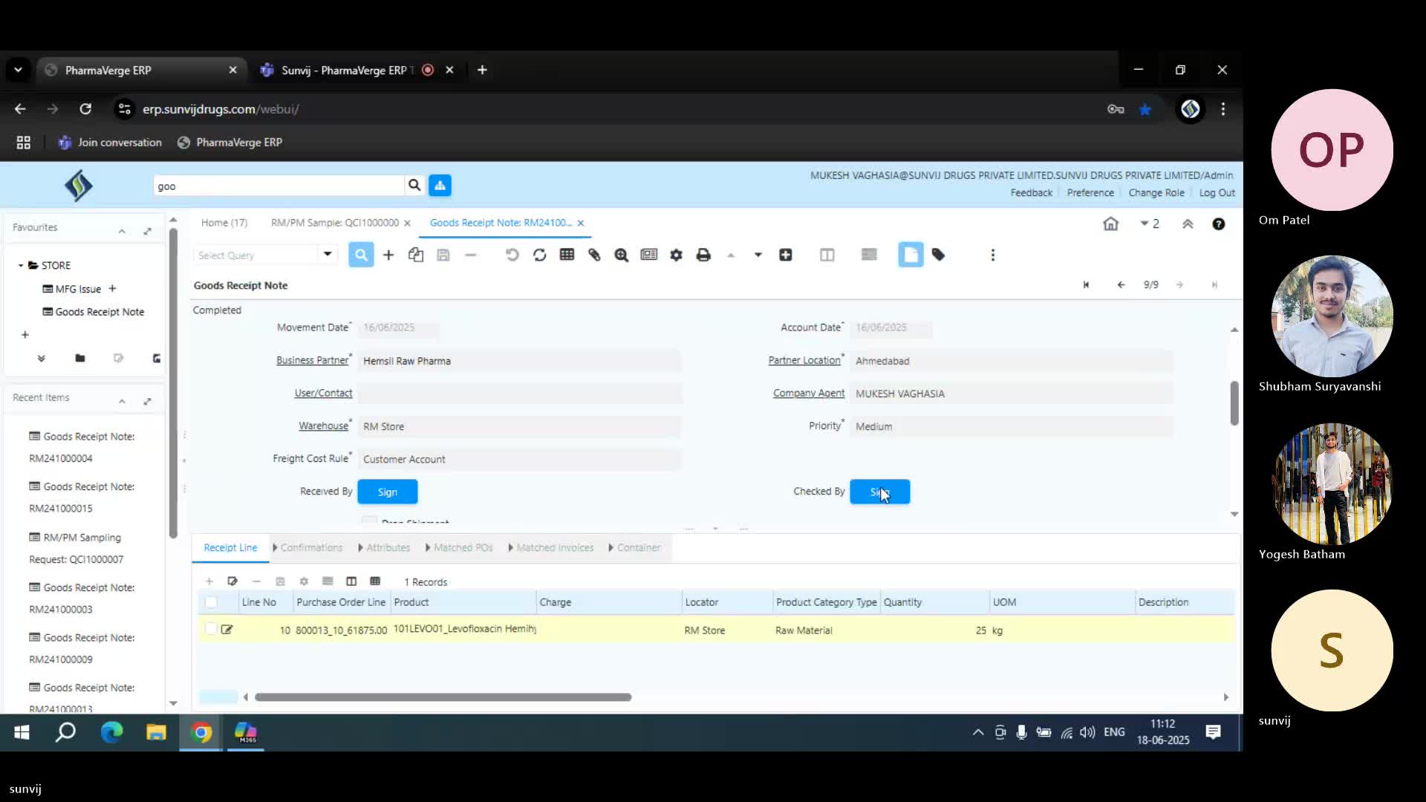This screenshot has width=1426, height=802.
Task: Click the Print toolbar icon
Action: coord(703,255)
